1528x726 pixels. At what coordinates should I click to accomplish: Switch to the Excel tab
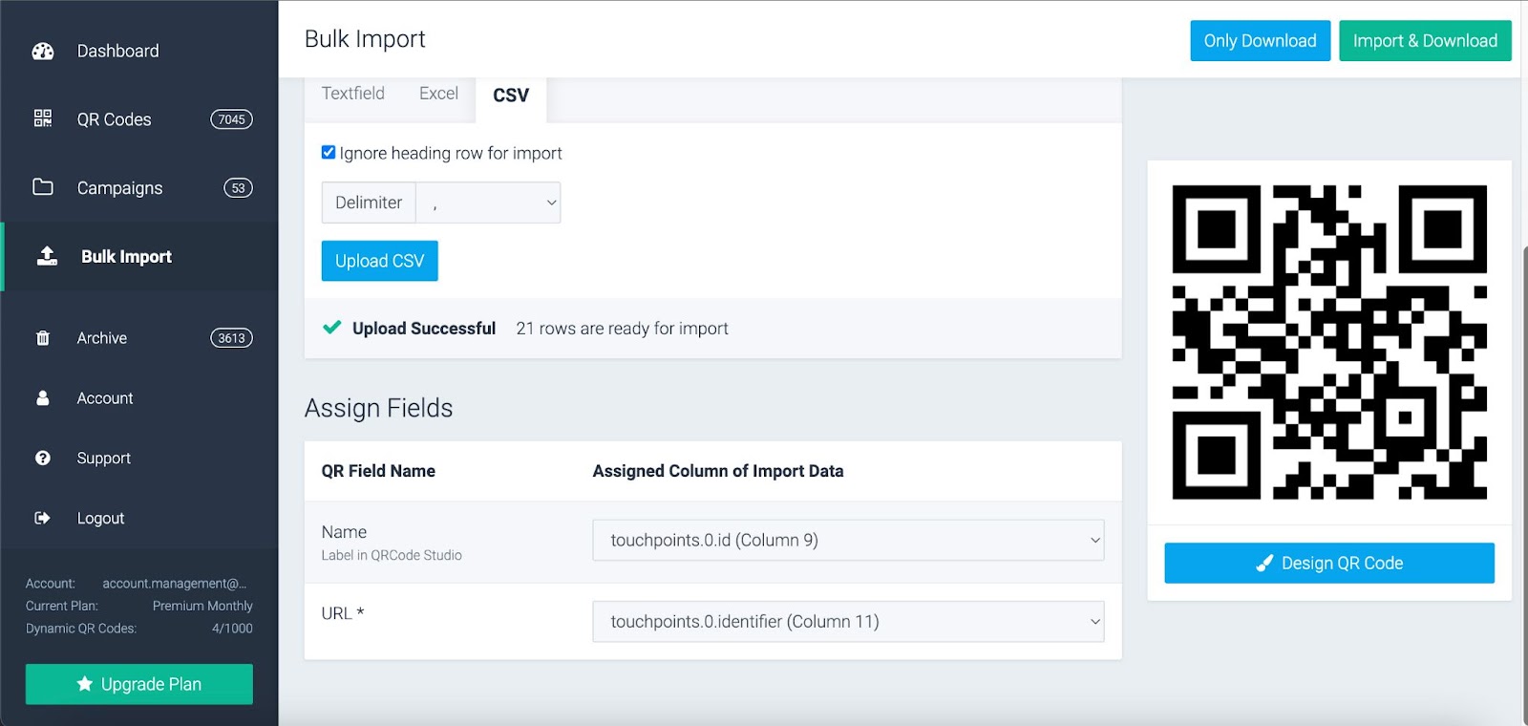pyautogui.click(x=438, y=94)
